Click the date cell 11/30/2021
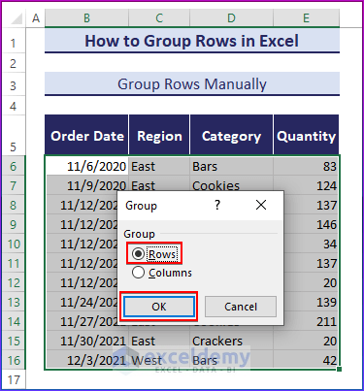364x391 pixels. [x=86, y=341]
